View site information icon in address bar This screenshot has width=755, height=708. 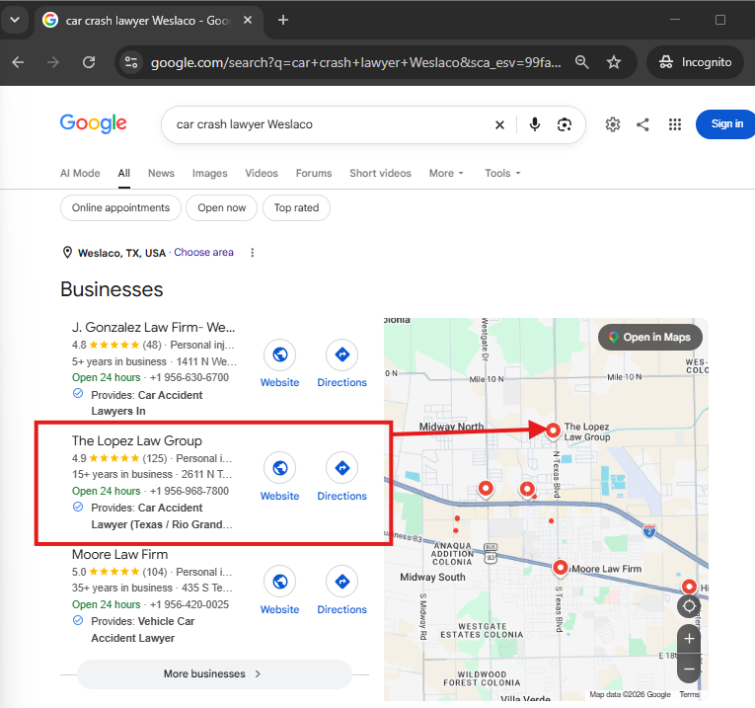click(131, 62)
